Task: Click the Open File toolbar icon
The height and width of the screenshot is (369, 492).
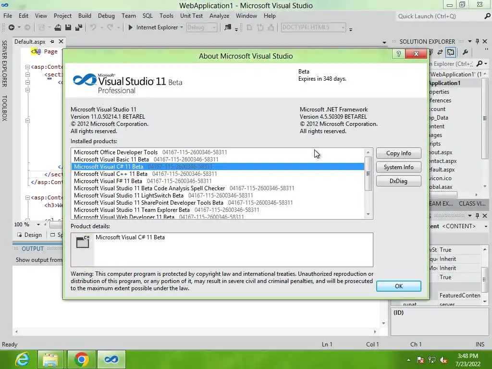Action: (x=58, y=27)
